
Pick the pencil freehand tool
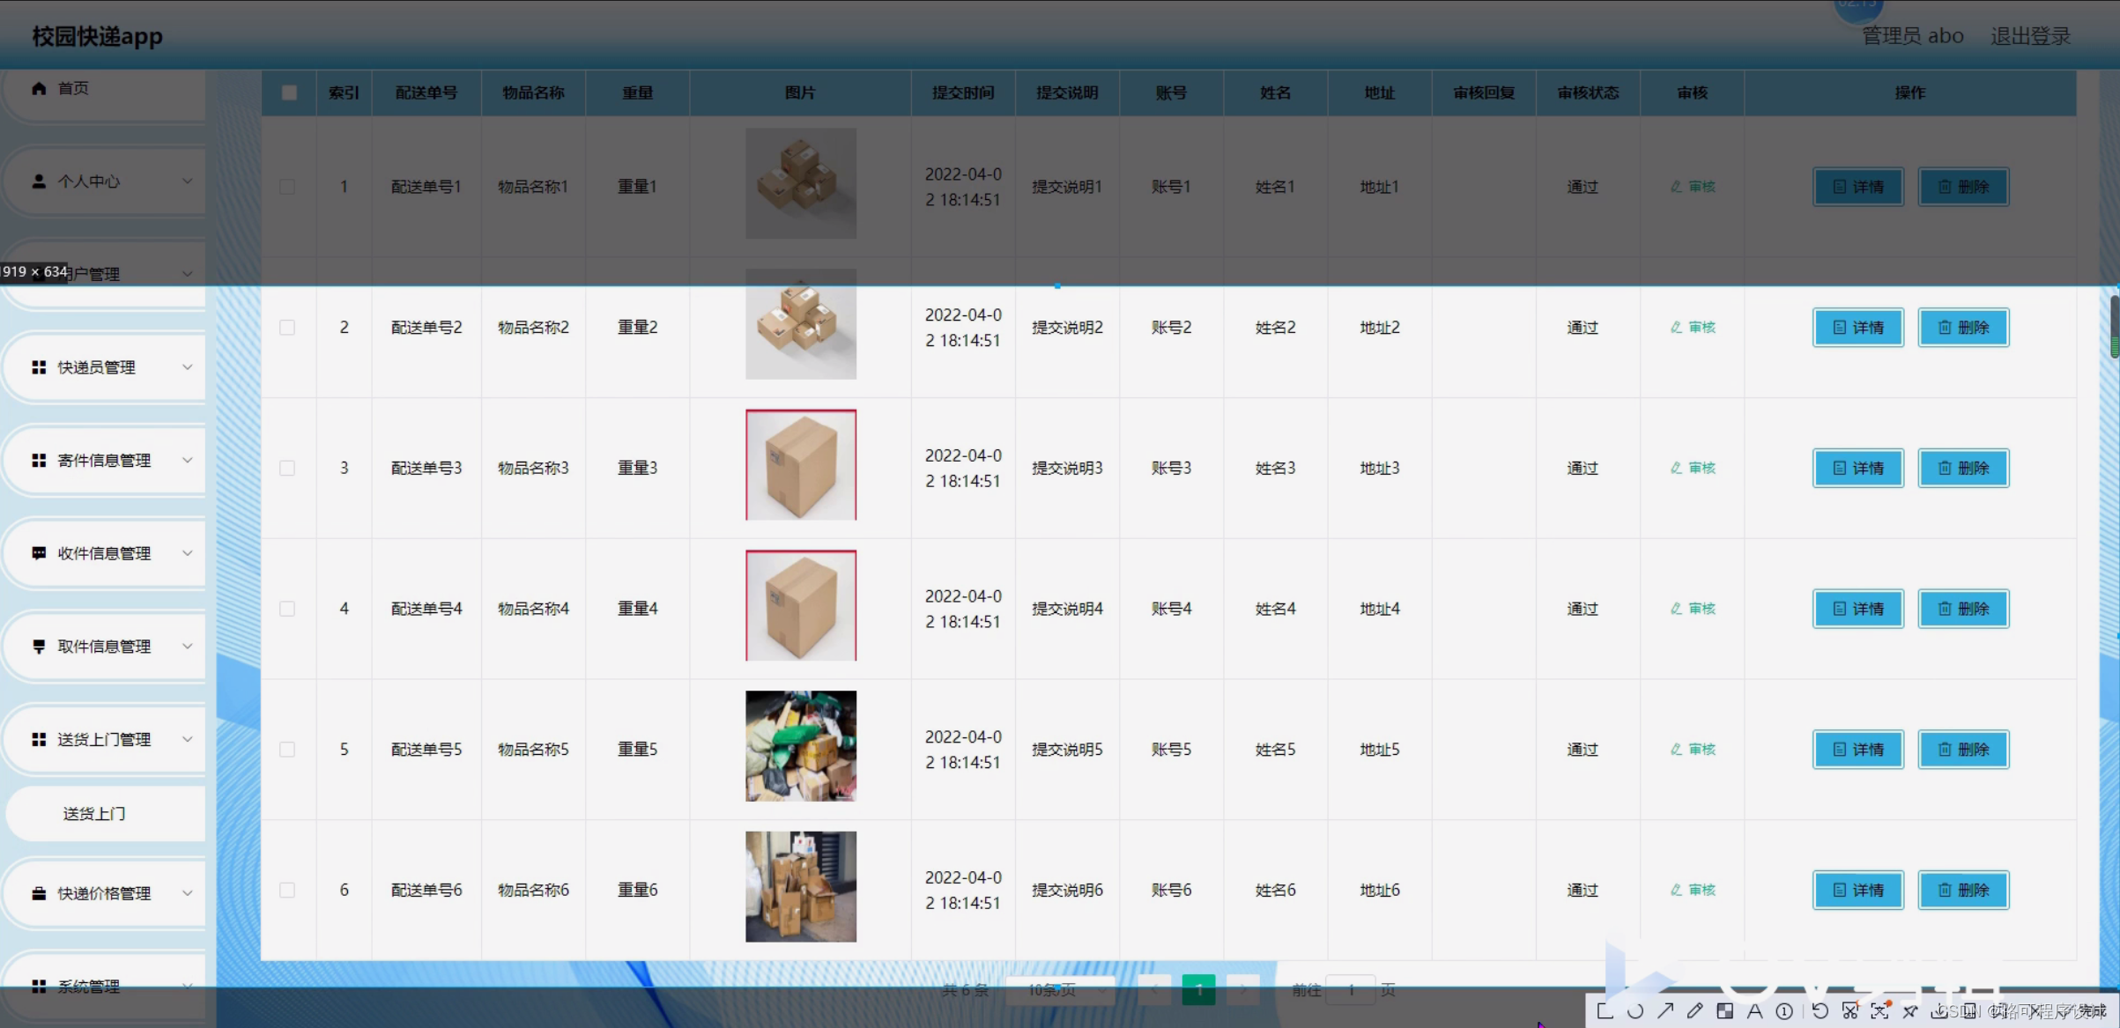pos(1696,1011)
